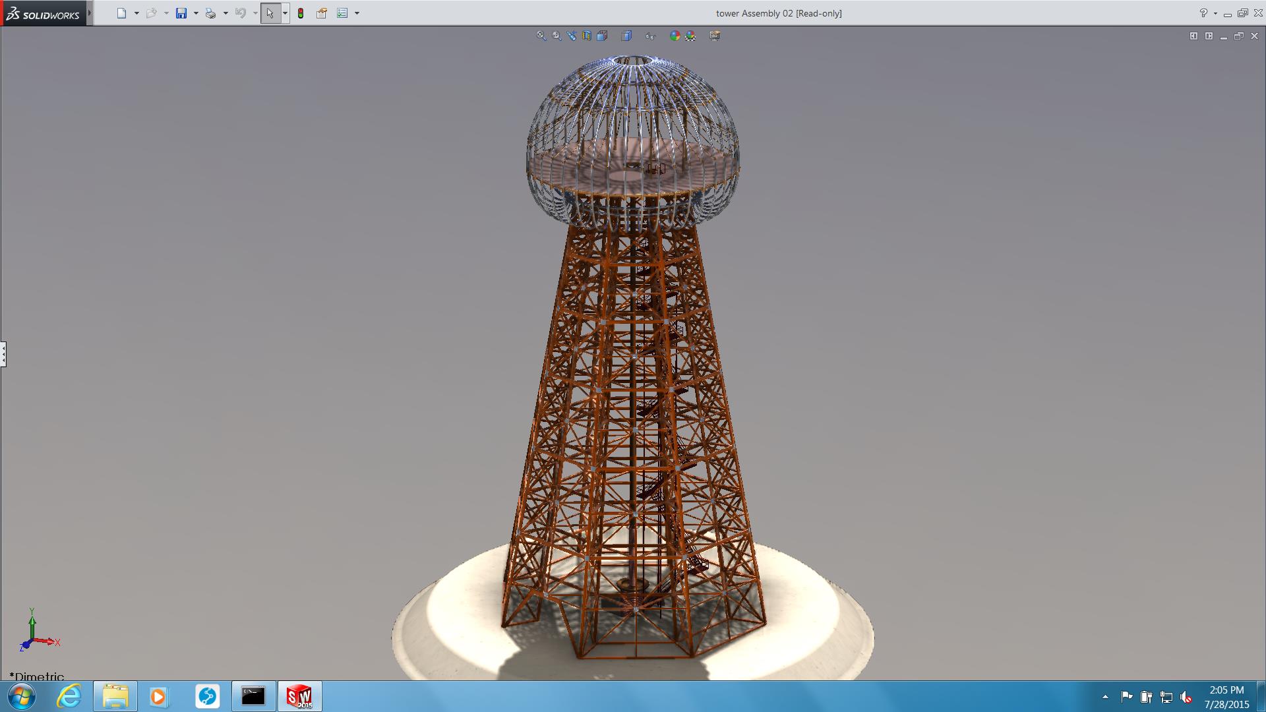This screenshot has height=712, width=1266.
Task: Toggle the Select arrow tool
Action: click(270, 13)
